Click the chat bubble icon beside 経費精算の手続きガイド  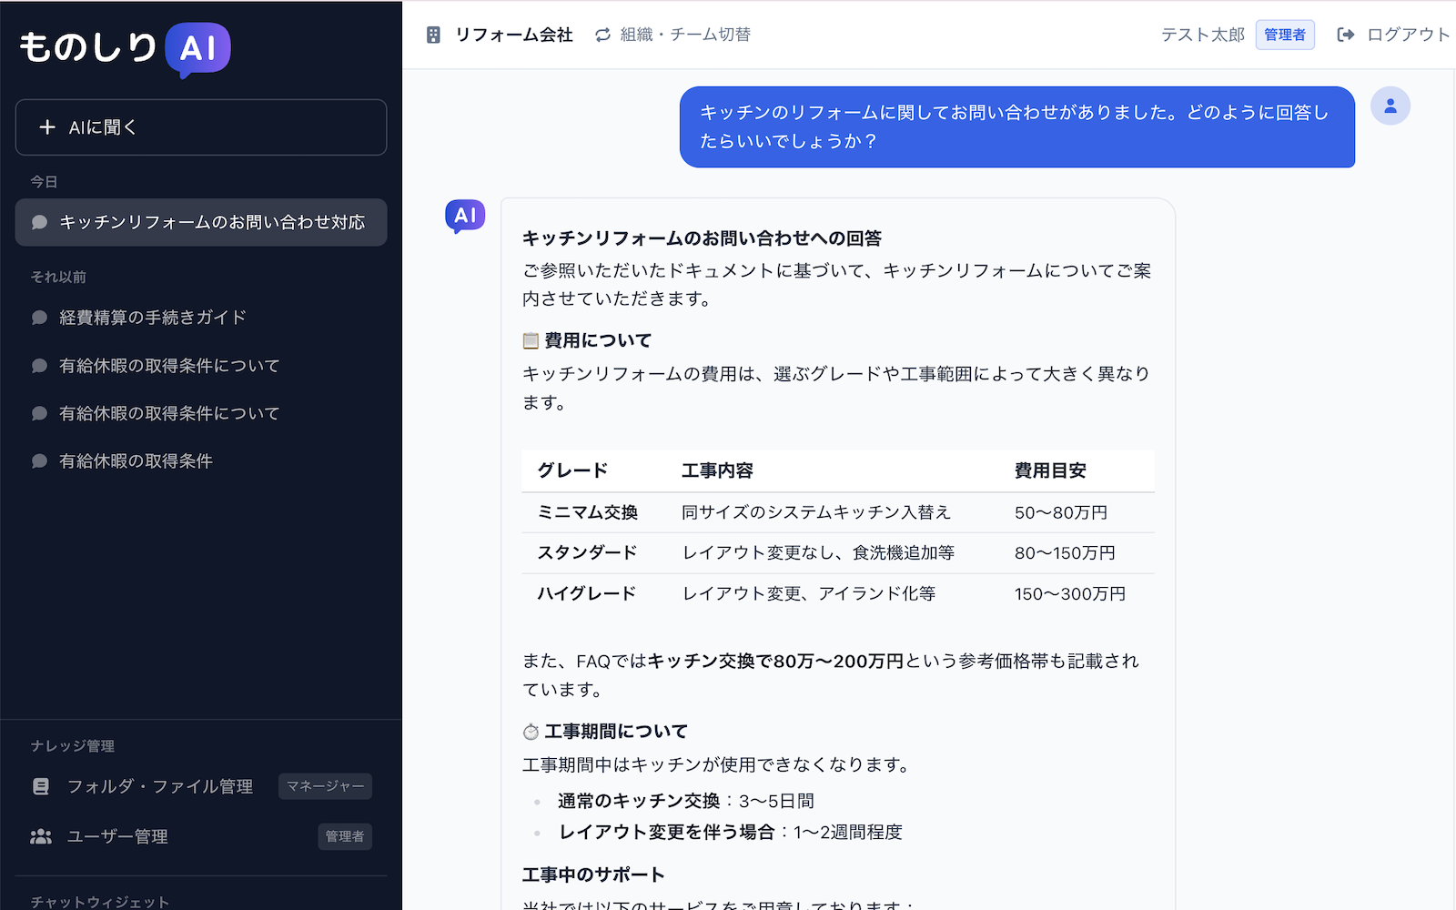[39, 317]
